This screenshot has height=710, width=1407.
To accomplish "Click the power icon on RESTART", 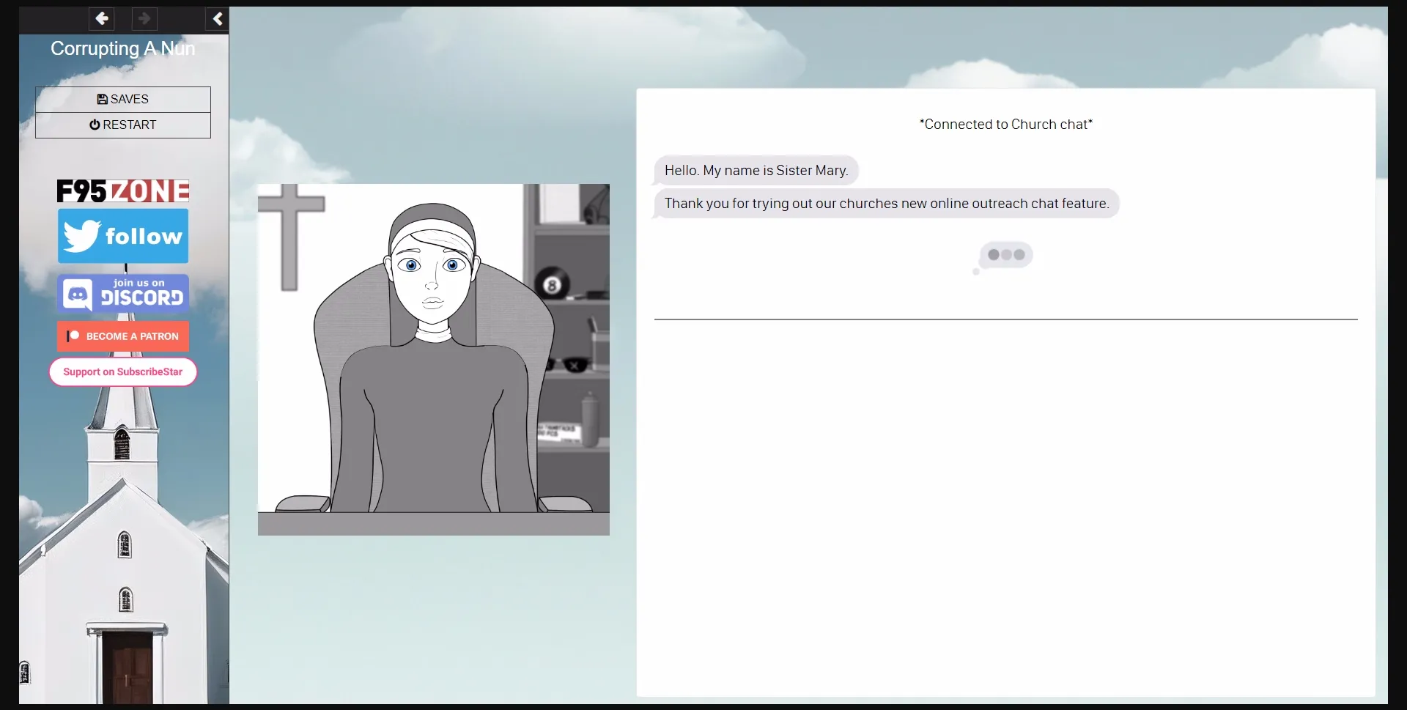I will 95,125.
